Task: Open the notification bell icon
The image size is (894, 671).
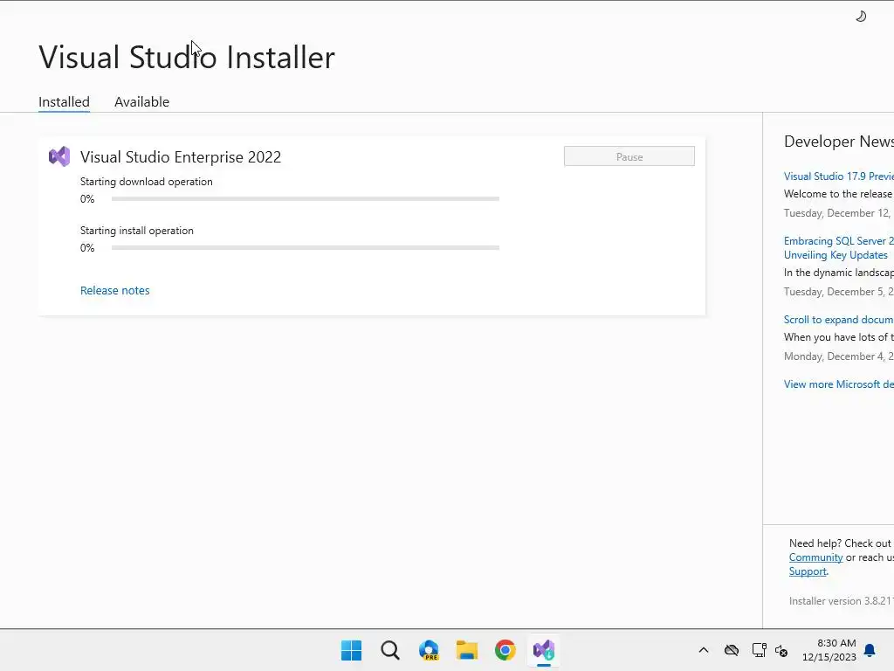Action: (870, 650)
